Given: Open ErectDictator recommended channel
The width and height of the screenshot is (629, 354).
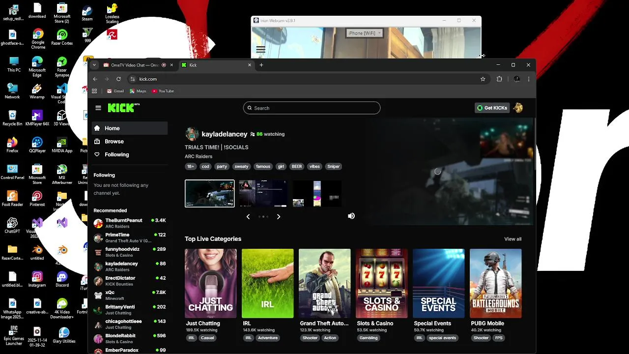Looking at the screenshot, I should pyautogui.click(x=130, y=281).
